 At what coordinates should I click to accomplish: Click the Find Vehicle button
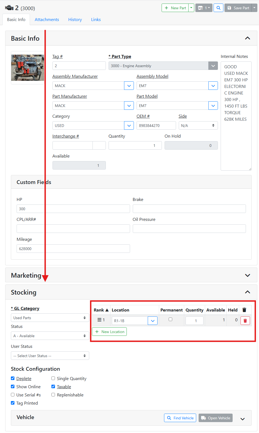180,418
